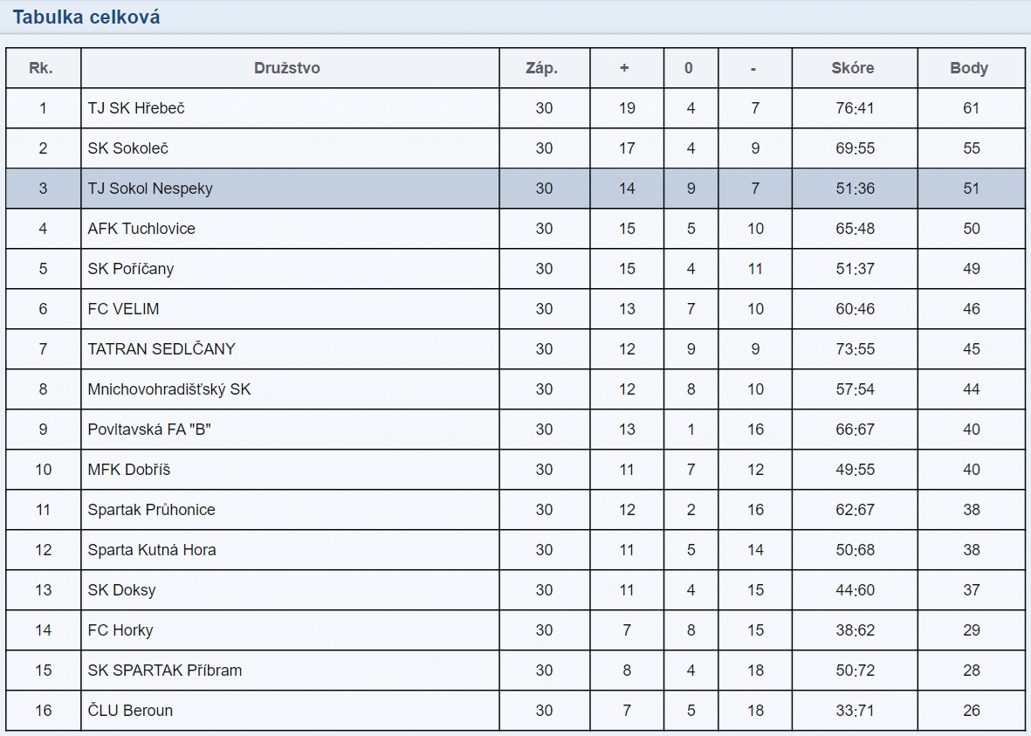This screenshot has width=1031, height=736.
Task: Click on SK Poříčany
Action: pos(131,269)
